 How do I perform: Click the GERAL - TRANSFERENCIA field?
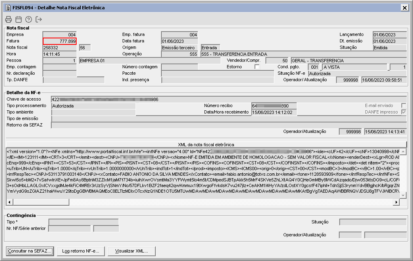pos(349,61)
